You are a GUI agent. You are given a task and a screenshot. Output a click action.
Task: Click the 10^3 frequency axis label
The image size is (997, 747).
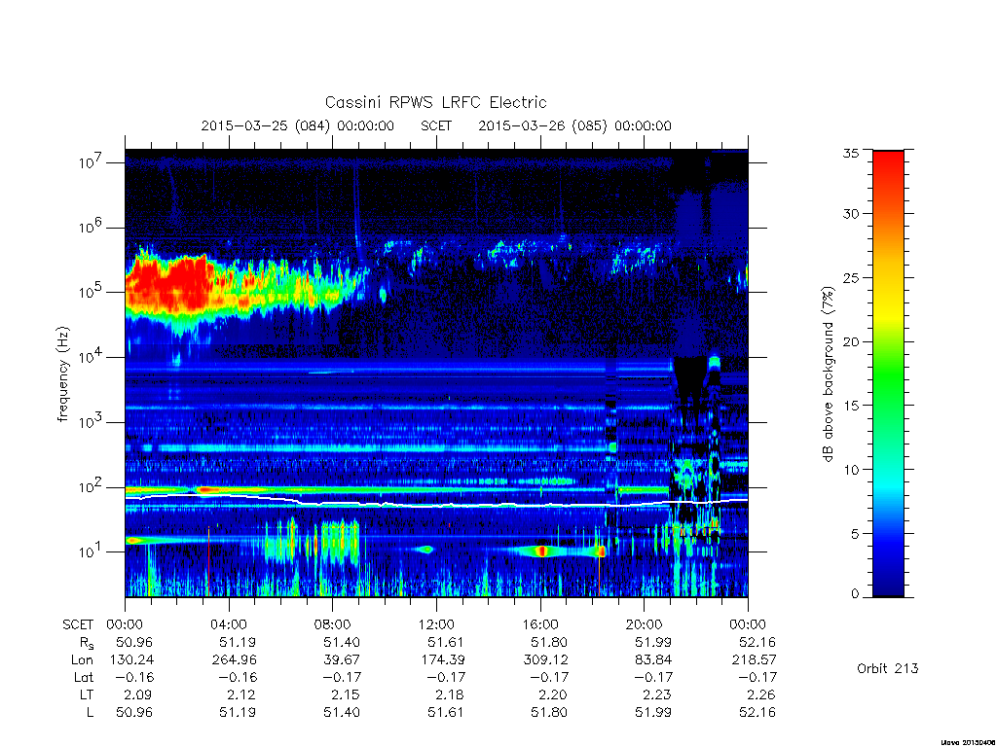91,422
